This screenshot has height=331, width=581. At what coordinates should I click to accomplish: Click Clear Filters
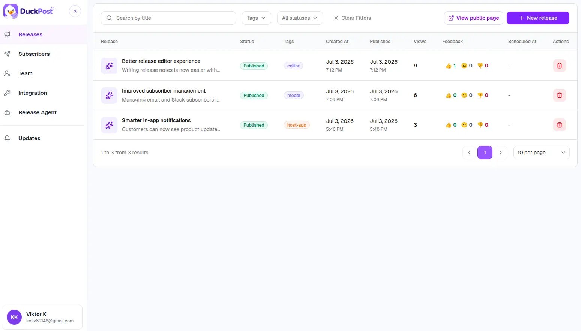tap(352, 18)
